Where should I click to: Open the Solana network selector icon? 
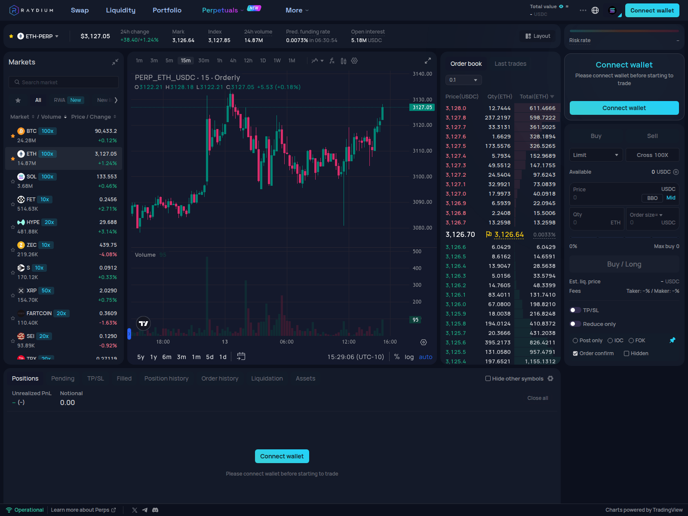point(612,10)
